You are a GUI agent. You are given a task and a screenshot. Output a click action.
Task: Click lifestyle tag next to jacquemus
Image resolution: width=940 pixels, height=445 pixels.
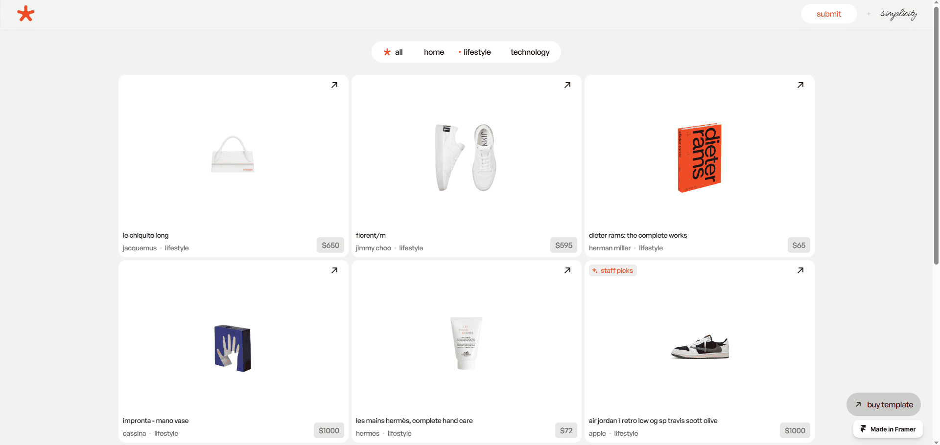(x=177, y=248)
